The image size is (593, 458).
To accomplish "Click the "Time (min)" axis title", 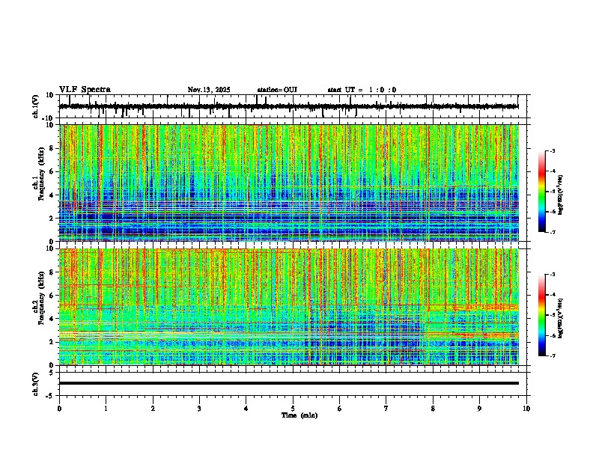I will click(299, 415).
